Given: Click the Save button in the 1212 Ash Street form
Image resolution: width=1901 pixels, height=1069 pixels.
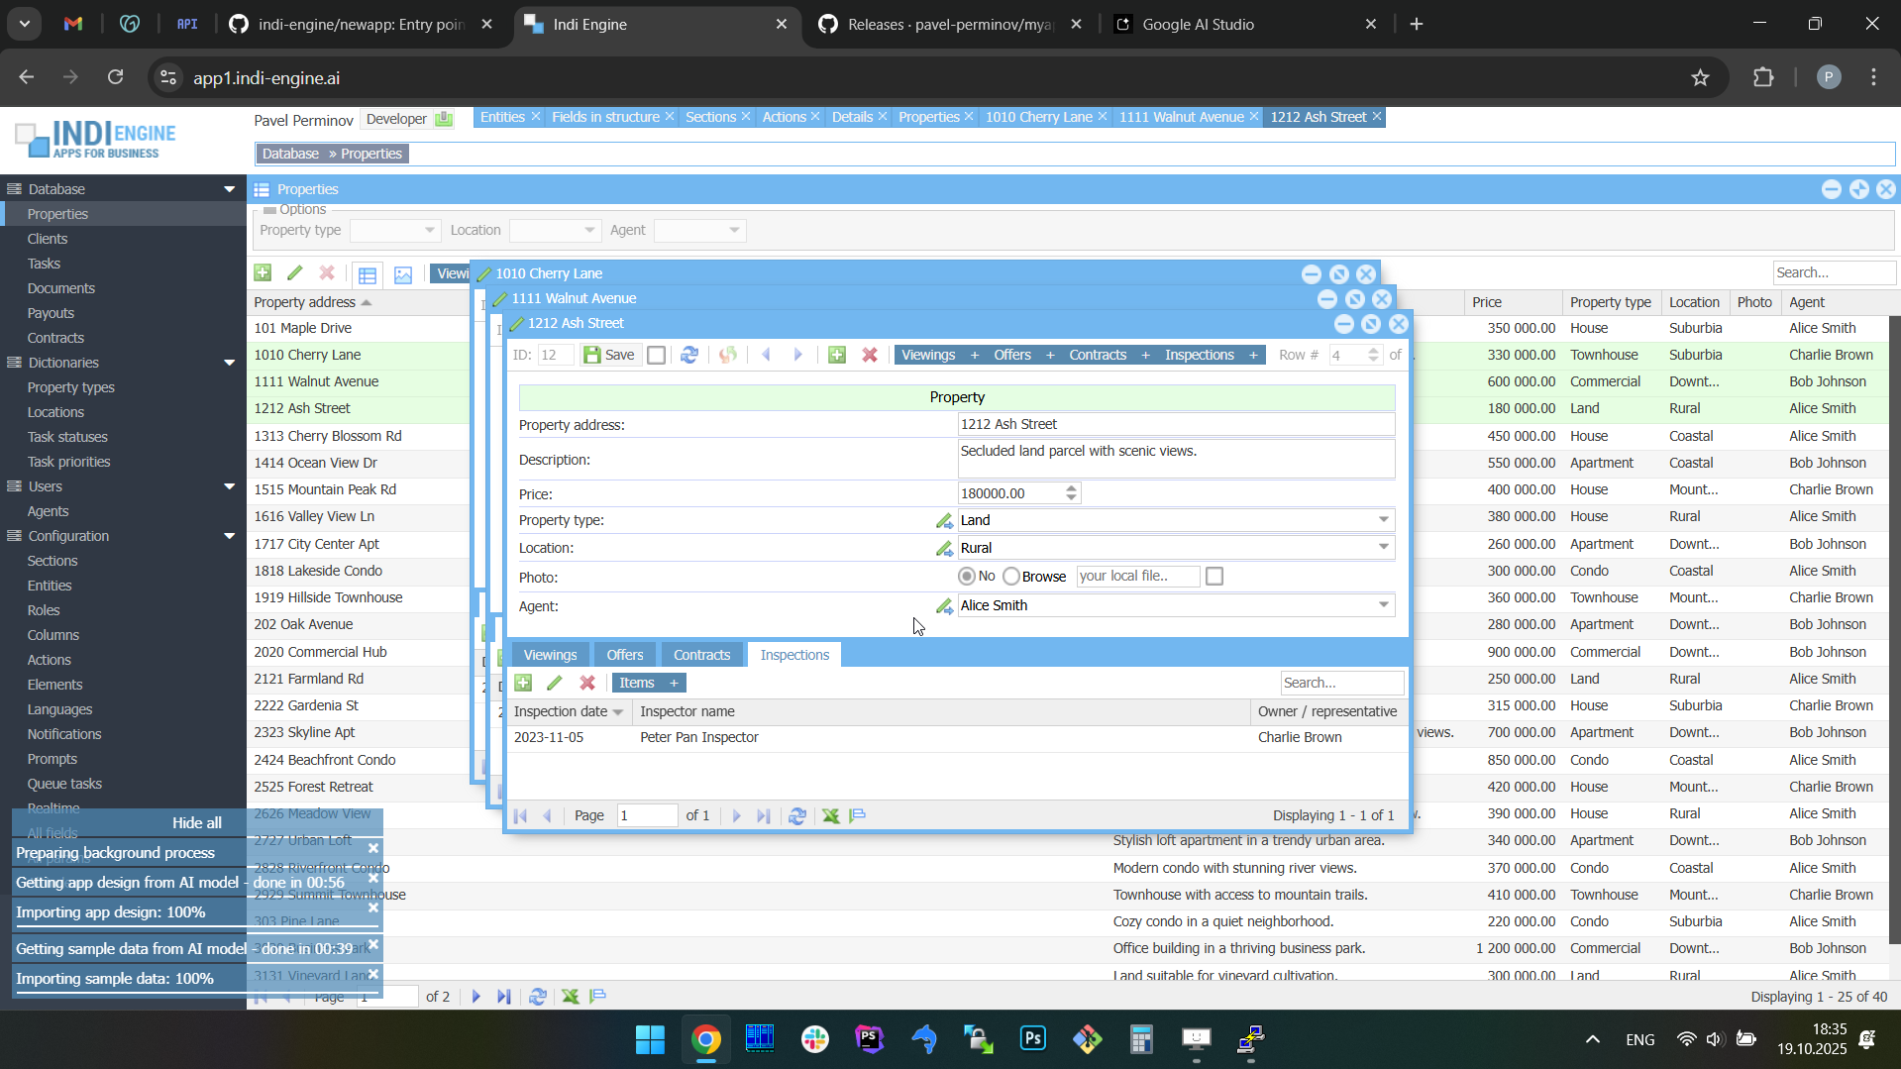Looking at the screenshot, I should (x=609, y=356).
